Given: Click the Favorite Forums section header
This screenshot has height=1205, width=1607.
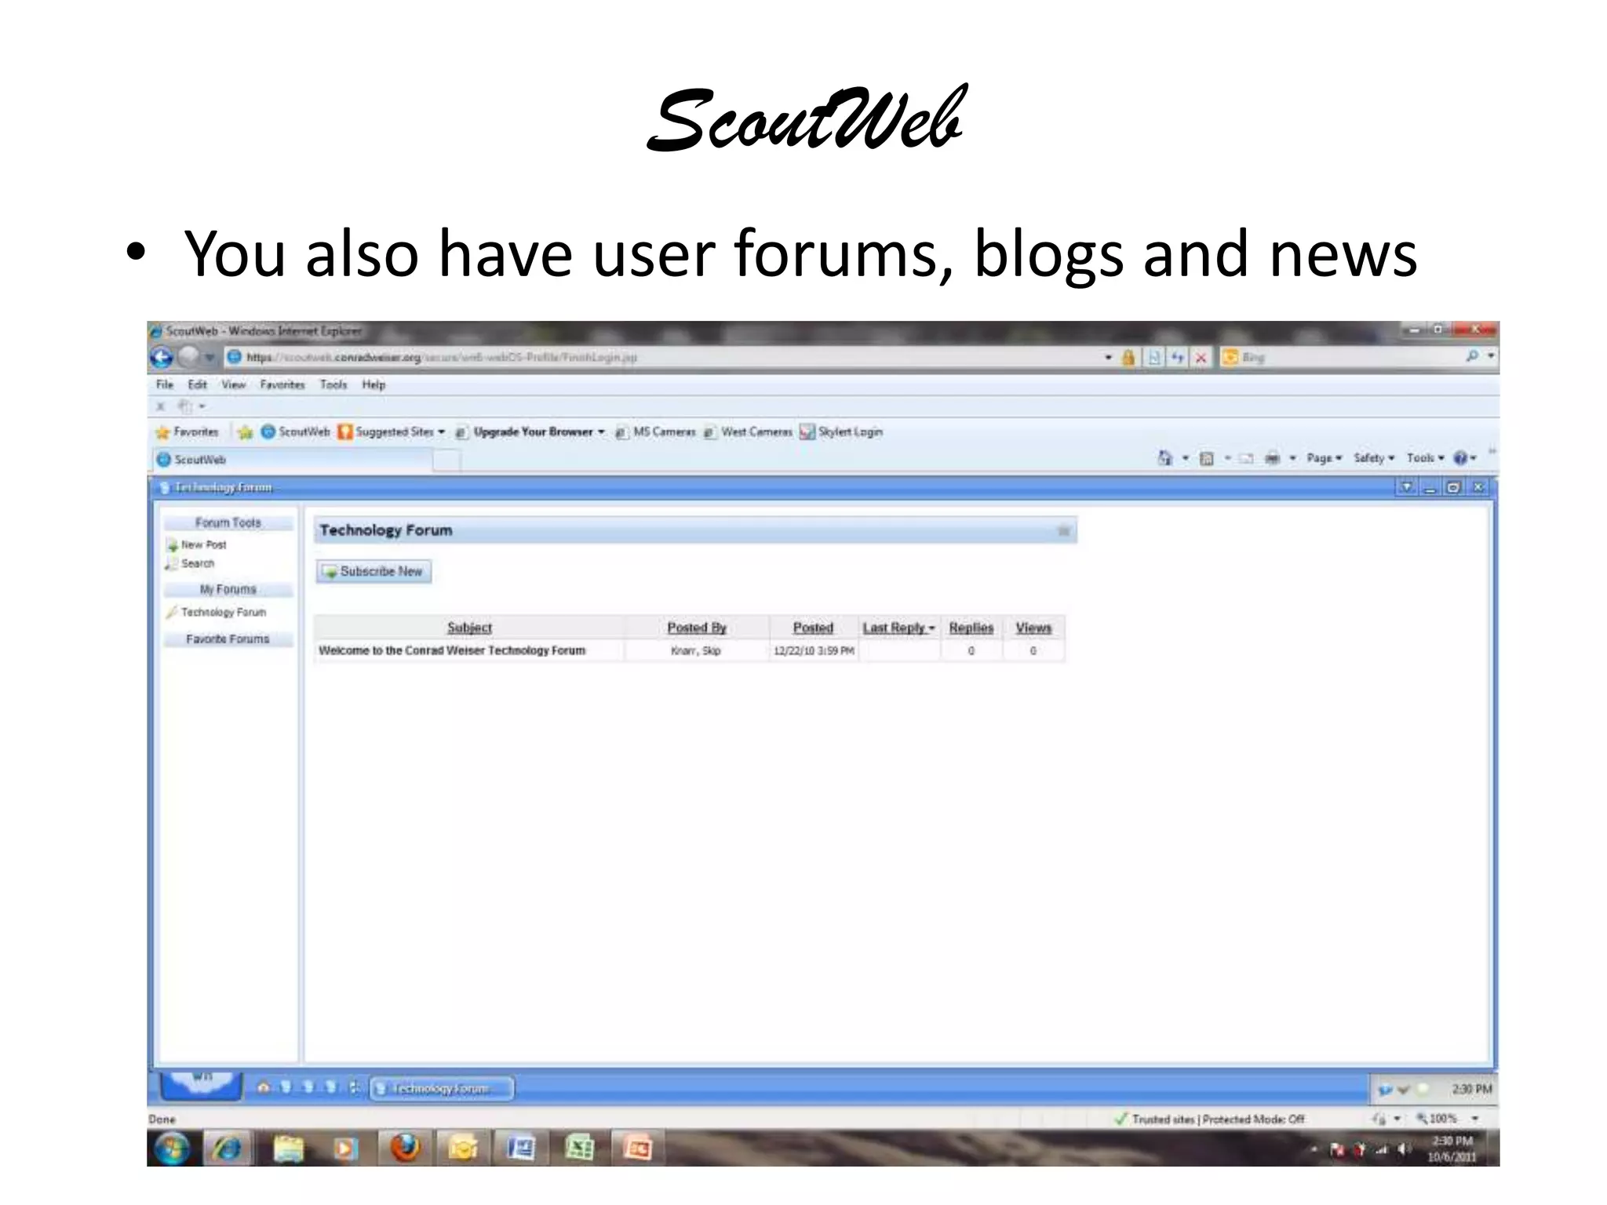Looking at the screenshot, I should pyautogui.click(x=228, y=639).
